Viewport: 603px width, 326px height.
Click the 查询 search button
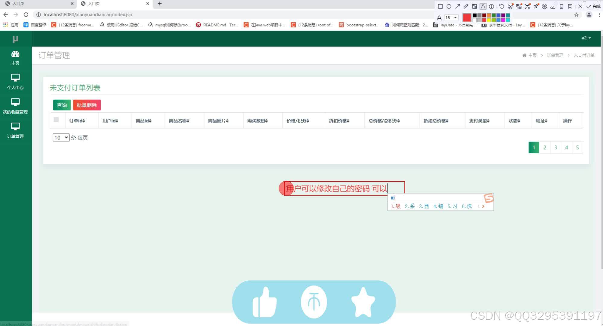pyautogui.click(x=62, y=105)
